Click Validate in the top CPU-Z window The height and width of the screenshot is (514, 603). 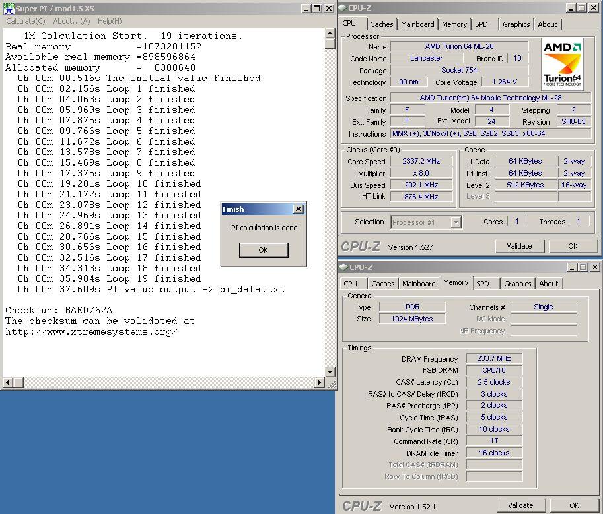[519, 246]
